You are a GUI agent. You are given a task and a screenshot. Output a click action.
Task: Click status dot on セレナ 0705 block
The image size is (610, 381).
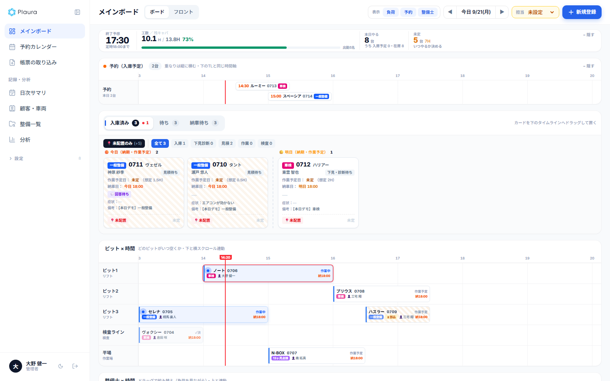click(144, 312)
